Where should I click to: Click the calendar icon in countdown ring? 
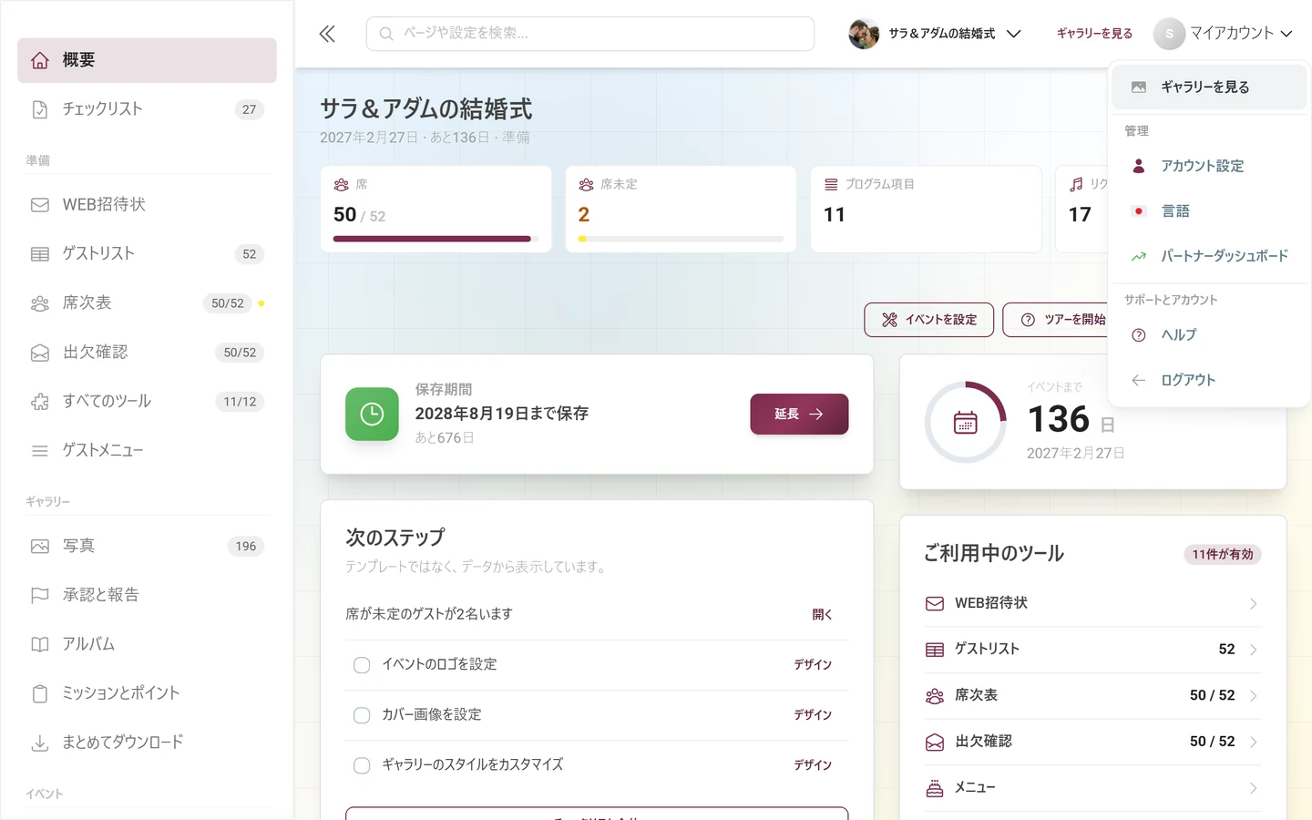point(966,423)
